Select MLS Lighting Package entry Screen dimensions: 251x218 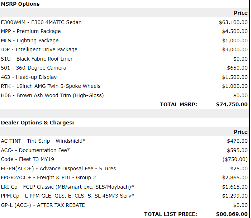(x=124, y=41)
